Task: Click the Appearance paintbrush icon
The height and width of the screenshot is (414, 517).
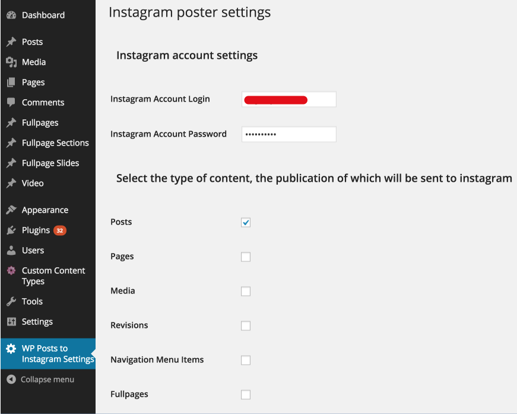Action: point(11,210)
